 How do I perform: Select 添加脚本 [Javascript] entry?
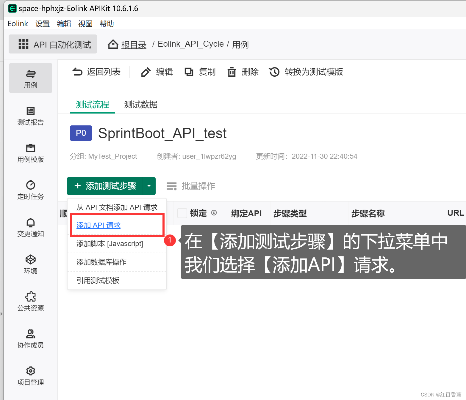coord(117,244)
